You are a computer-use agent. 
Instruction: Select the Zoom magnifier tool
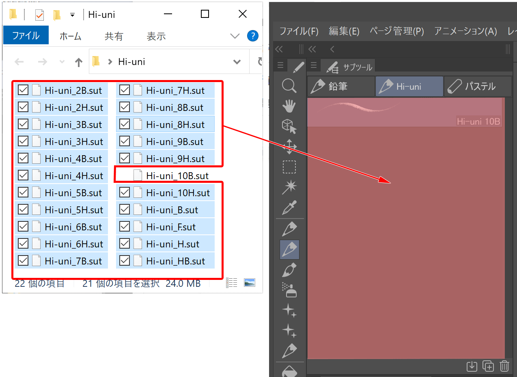point(289,86)
